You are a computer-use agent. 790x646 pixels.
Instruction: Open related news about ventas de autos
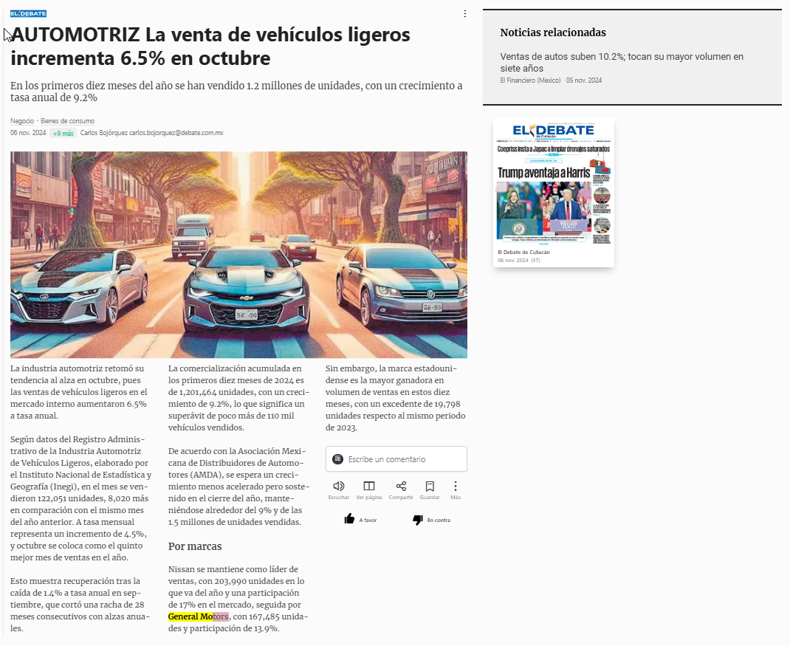pos(622,63)
